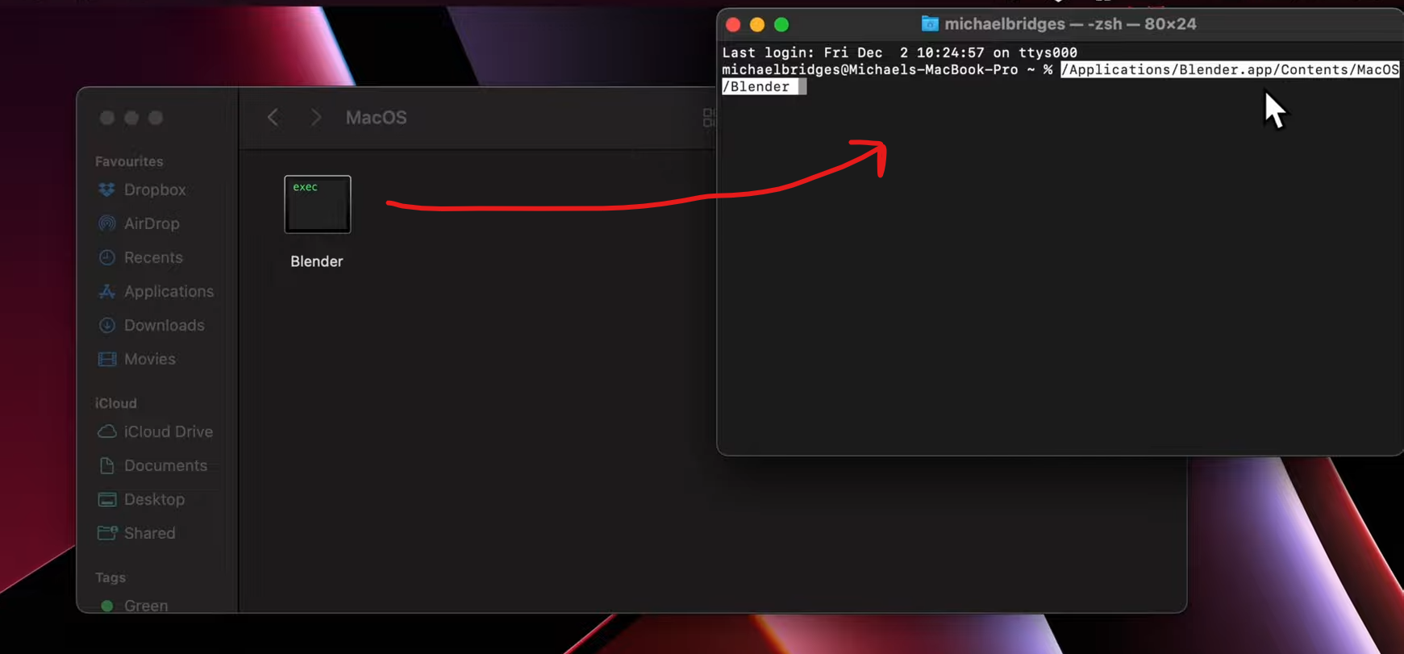
Task: Click the Desktop icon in sidebar
Action: [x=106, y=499]
